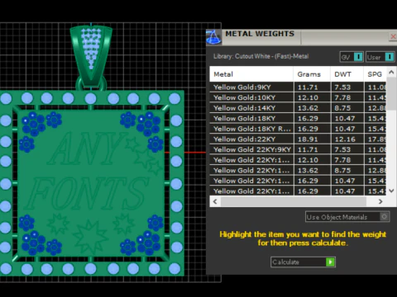Sort by SPG column header
Image resolution: width=397 pixels, height=297 pixels.
(375, 74)
